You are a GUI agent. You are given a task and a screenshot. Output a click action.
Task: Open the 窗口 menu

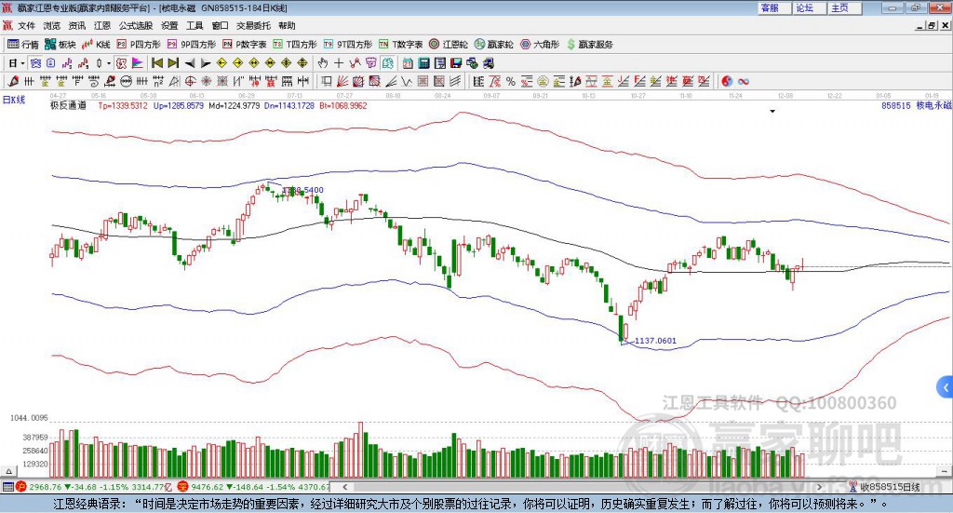pos(220,25)
